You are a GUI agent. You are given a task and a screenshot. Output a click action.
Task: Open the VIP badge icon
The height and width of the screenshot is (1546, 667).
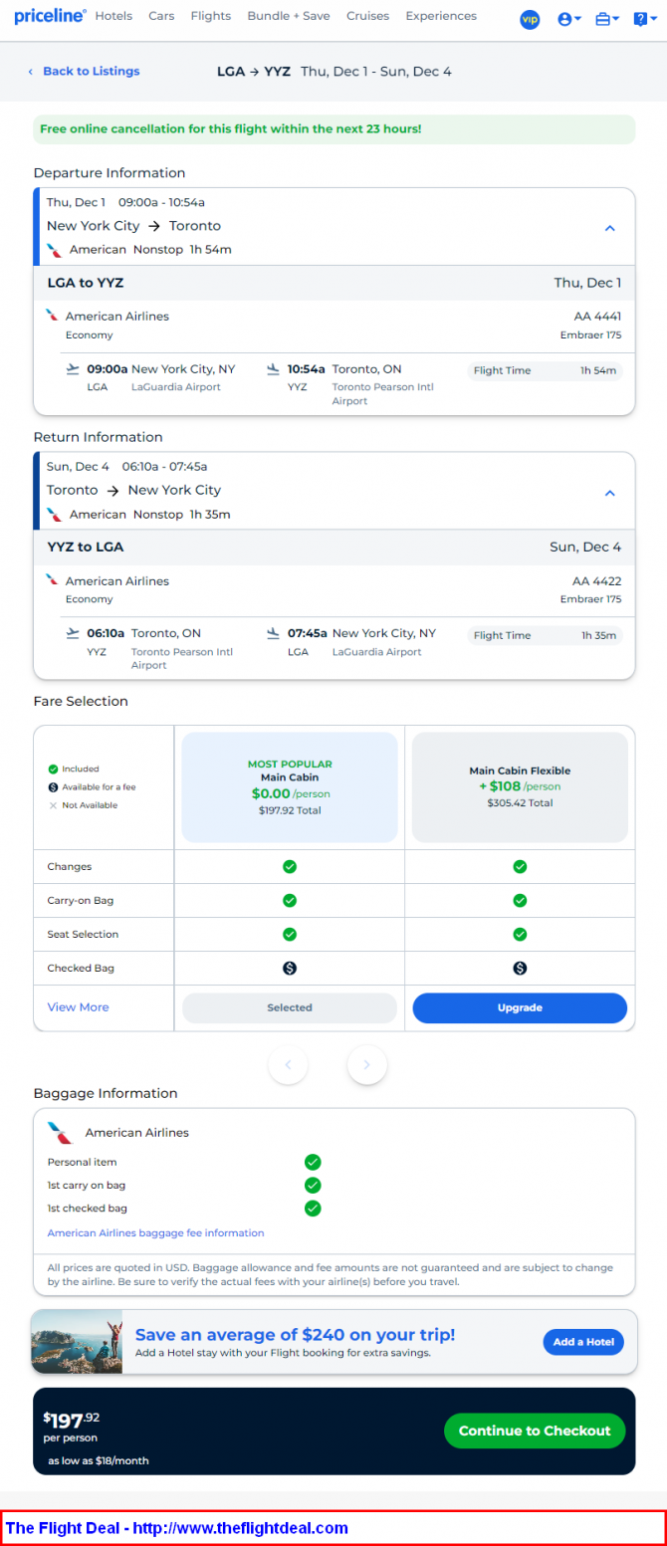click(x=530, y=19)
